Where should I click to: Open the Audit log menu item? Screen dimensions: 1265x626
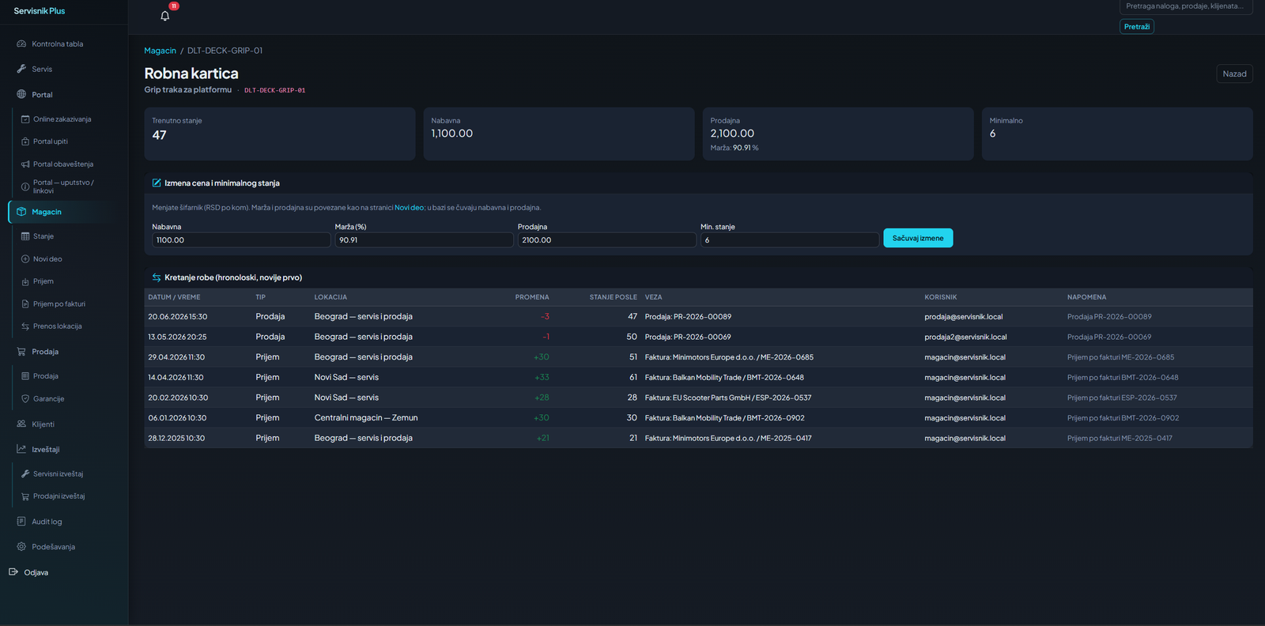pos(64,522)
